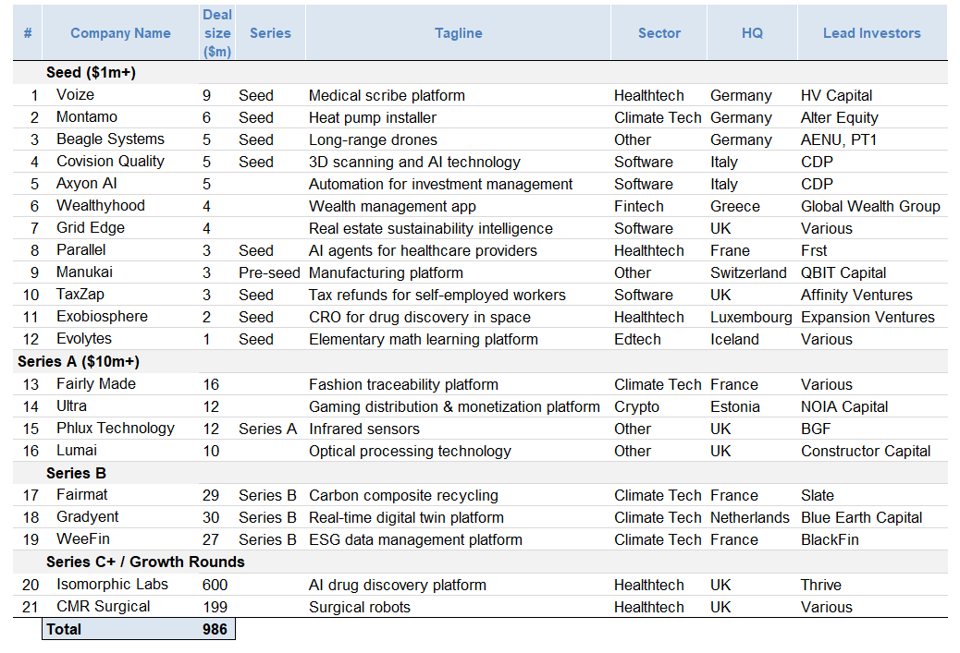The width and height of the screenshot is (960, 653).
Task: Click the NOIA Capital investor
Action: [x=844, y=406]
